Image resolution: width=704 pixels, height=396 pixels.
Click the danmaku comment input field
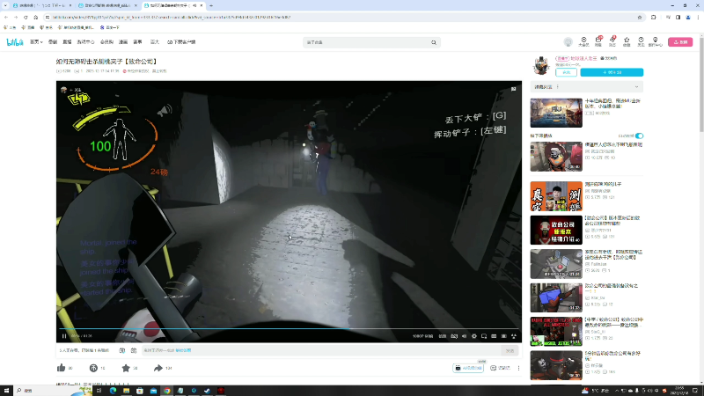pos(321,350)
